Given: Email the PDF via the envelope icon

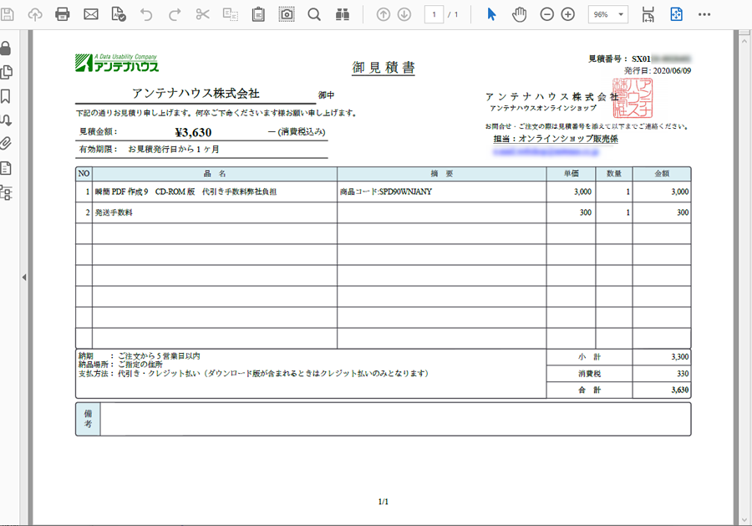Looking at the screenshot, I should 91,13.
